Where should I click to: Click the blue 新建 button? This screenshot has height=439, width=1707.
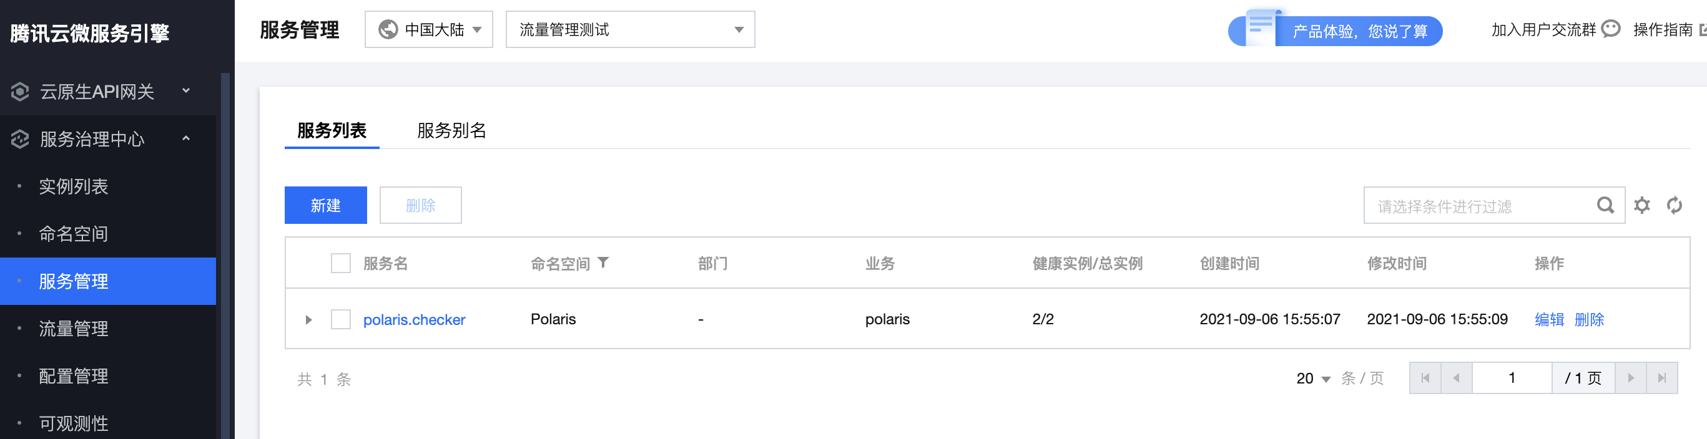[x=325, y=205]
